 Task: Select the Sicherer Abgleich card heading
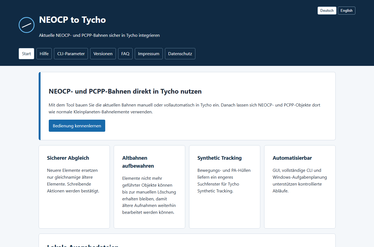68,158
